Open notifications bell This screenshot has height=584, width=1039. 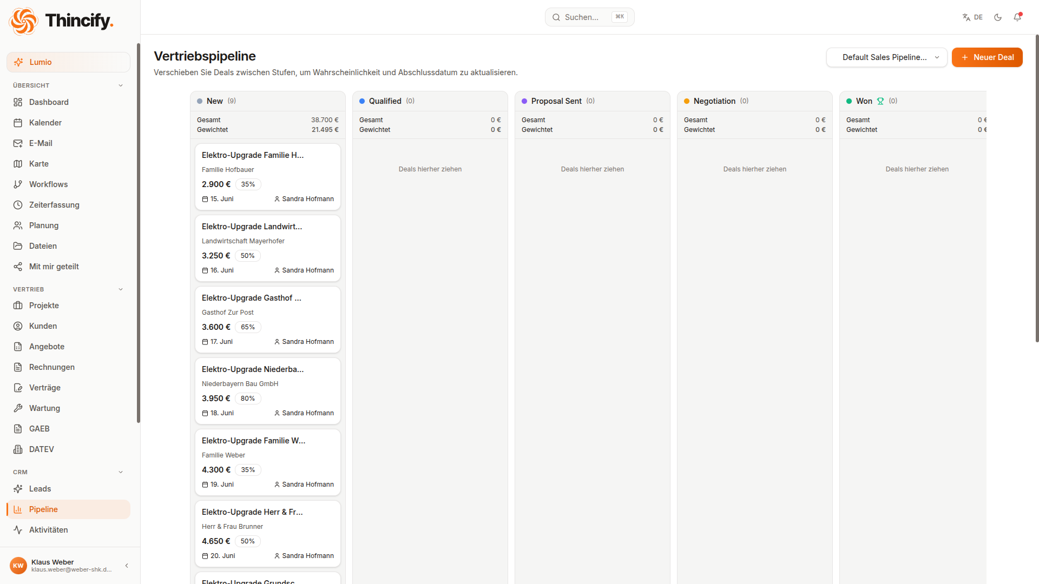click(x=1017, y=17)
